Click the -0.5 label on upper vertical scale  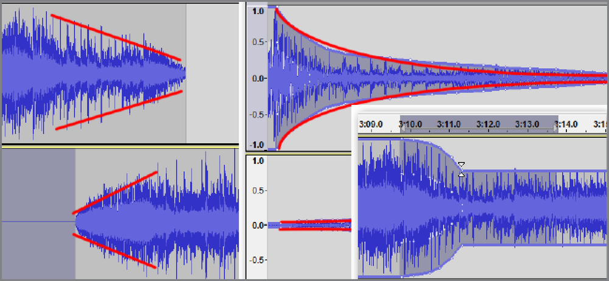[257, 115]
